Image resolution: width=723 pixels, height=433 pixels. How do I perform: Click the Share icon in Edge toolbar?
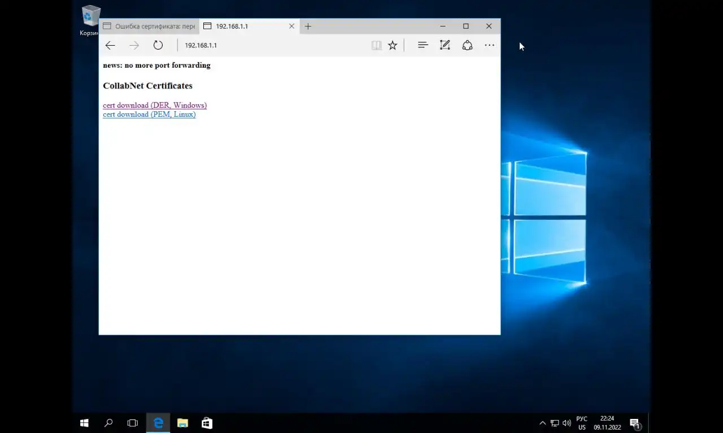coord(467,45)
